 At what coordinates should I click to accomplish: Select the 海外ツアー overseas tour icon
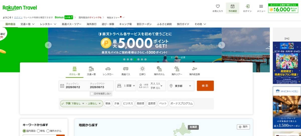point(177,69)
